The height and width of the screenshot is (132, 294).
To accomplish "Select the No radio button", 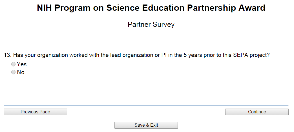I will coord(13,72).
